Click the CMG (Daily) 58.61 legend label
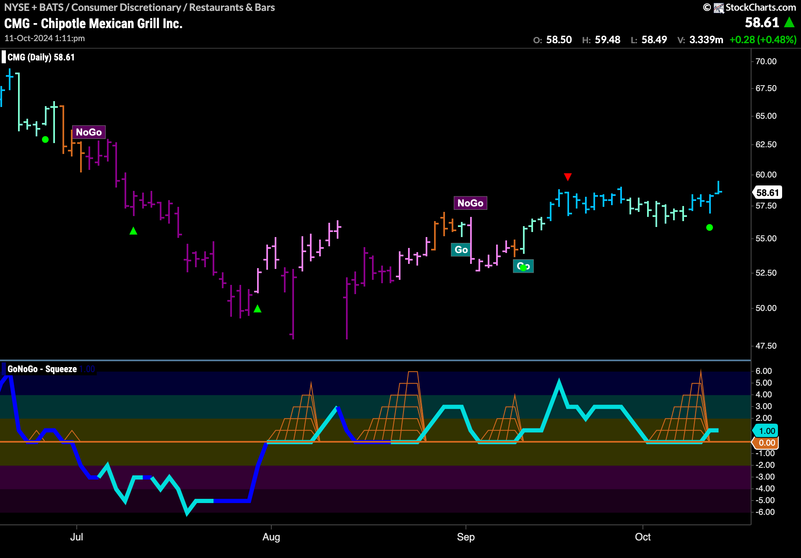801x558 pixels. [x=41, y=57]
